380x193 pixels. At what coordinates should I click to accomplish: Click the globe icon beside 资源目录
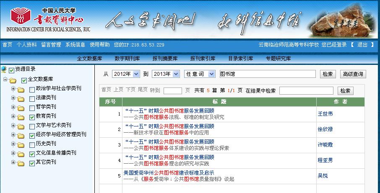point(4,69)
